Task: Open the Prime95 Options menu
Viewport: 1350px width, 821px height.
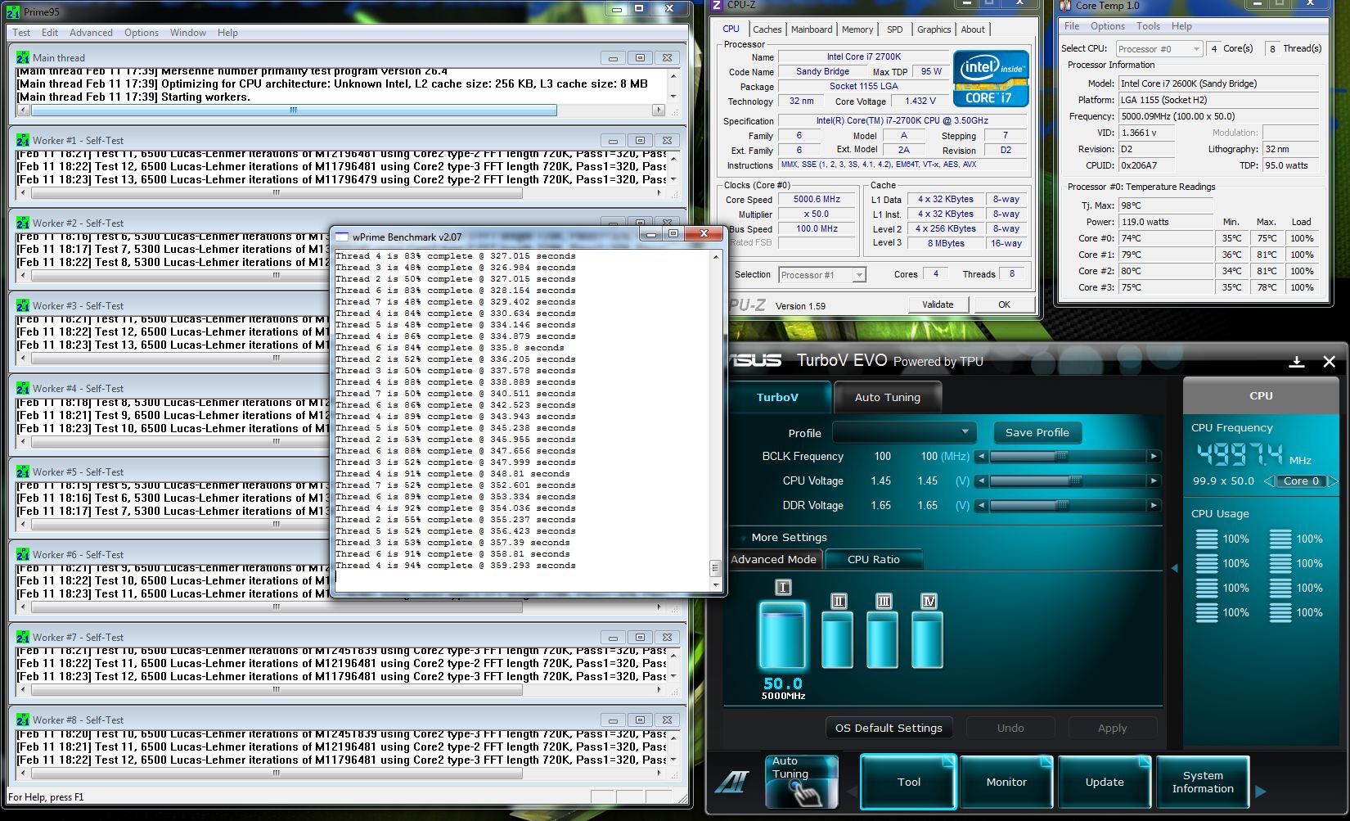Action: point(142,33)
